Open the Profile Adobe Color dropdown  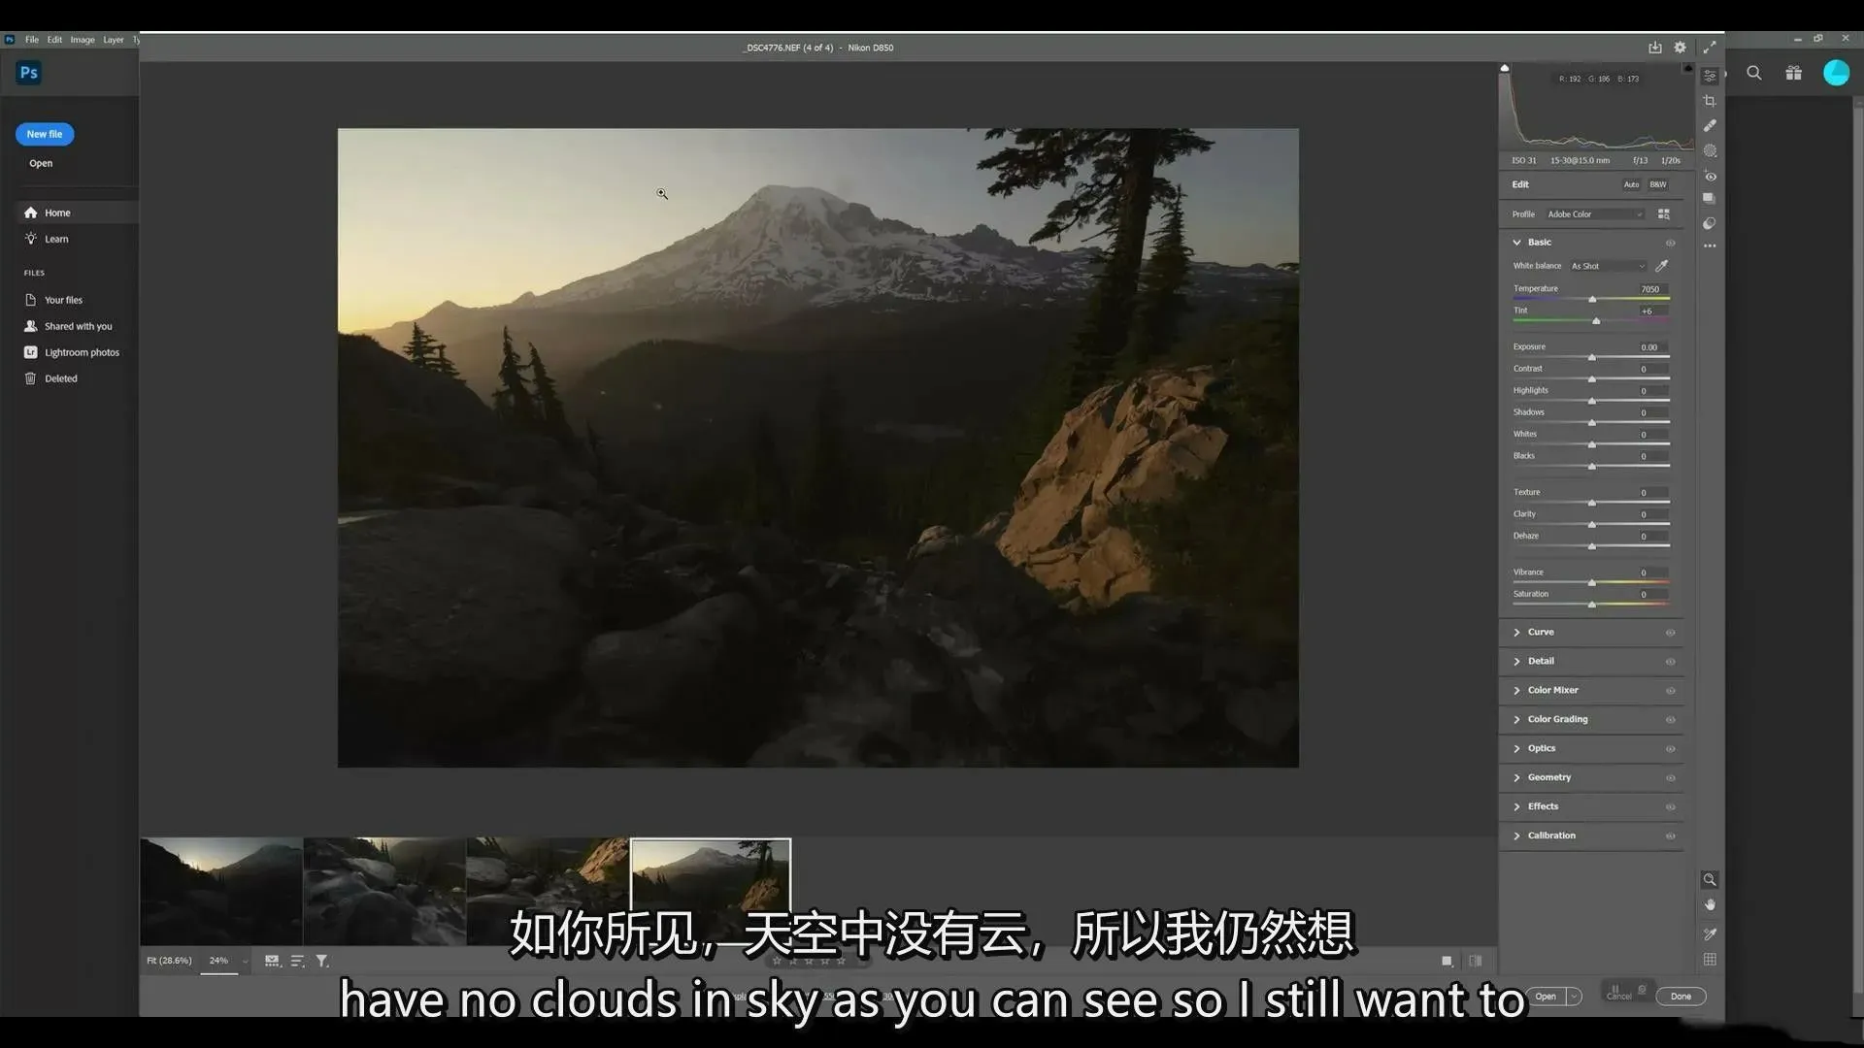1594,214
